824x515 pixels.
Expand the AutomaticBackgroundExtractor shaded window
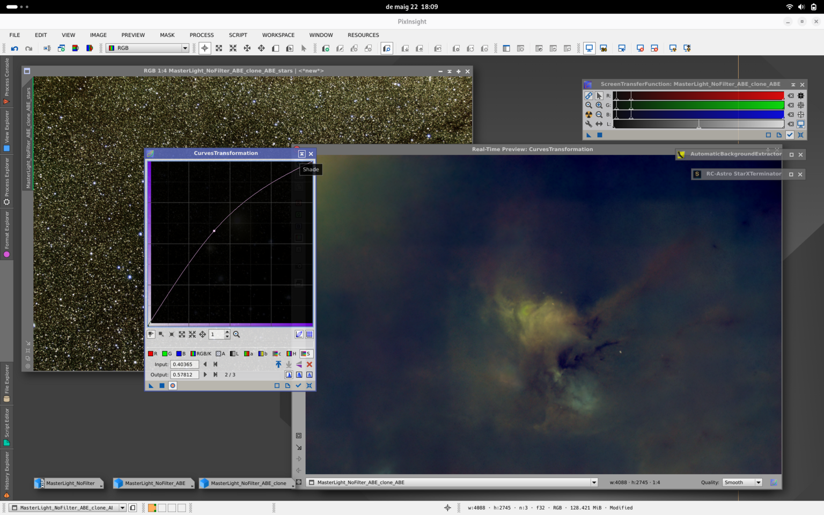[x=791, y=154]
